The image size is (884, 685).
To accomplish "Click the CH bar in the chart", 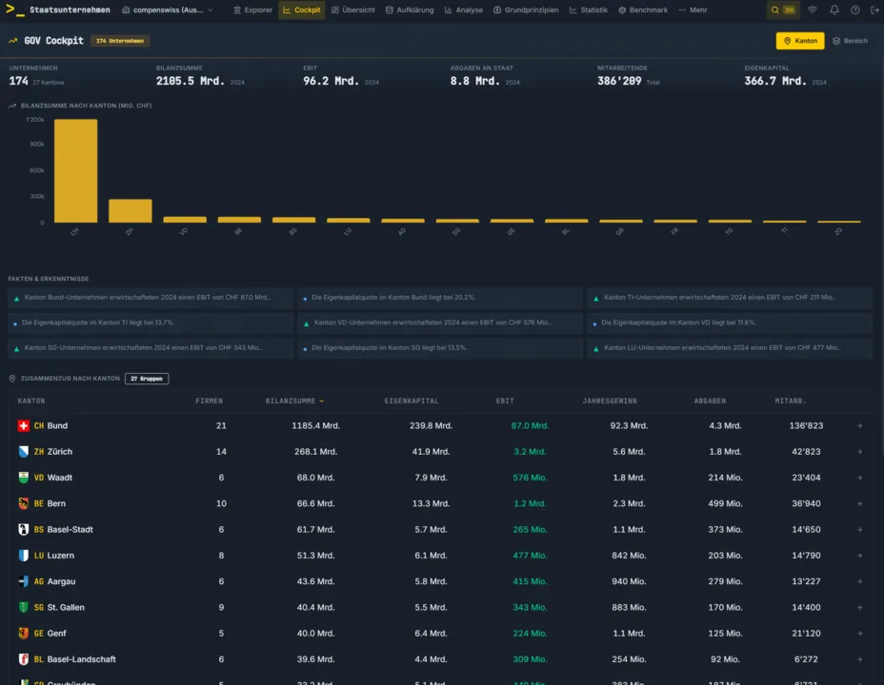I will pyautogui.click(x=75, y=170).
